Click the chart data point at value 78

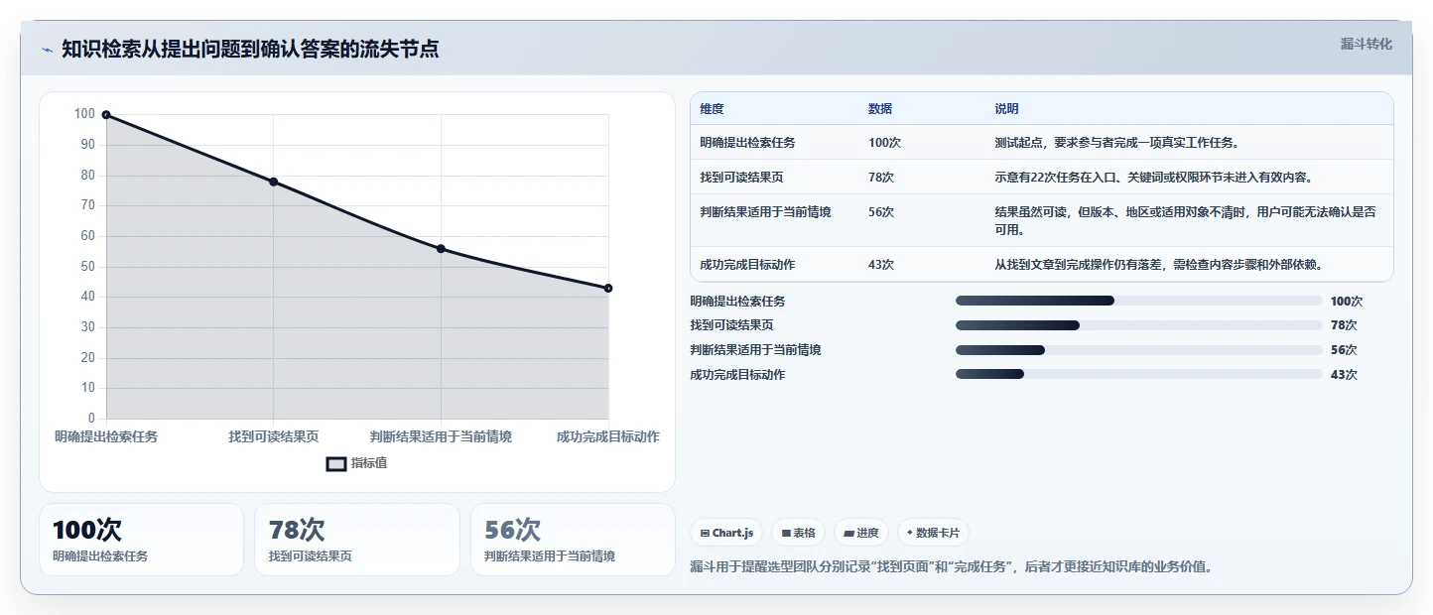click(x=273, y=182)
